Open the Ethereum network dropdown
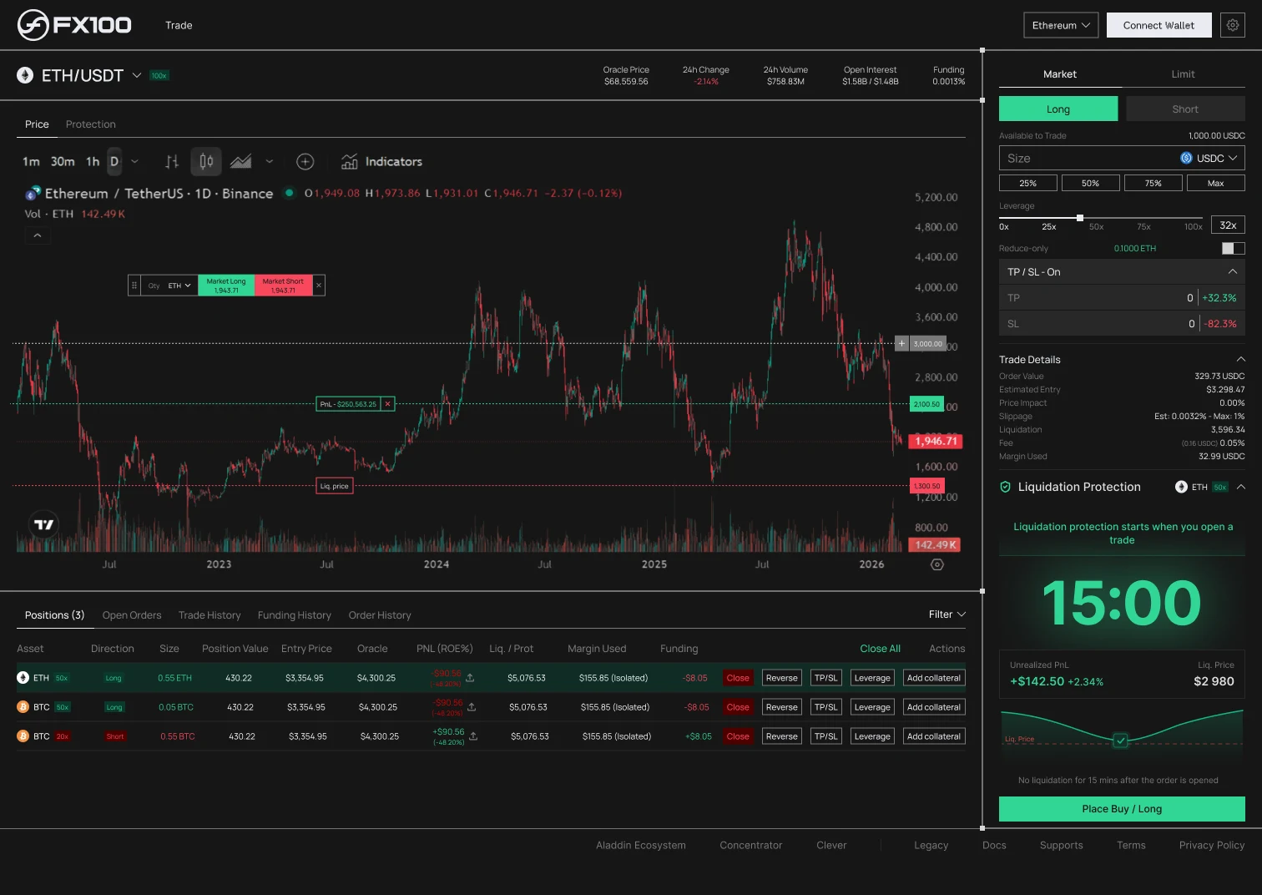Screen dimensions: 1262x895 [x=1061, y=25]
